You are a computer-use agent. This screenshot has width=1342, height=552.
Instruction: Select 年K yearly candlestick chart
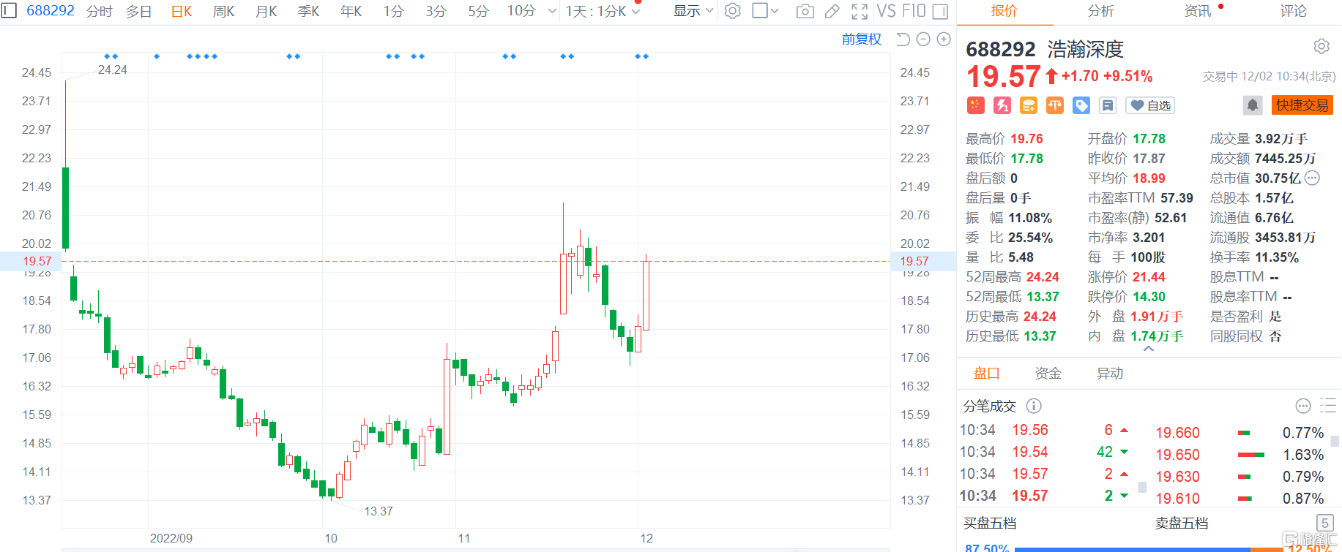point(351,11)
